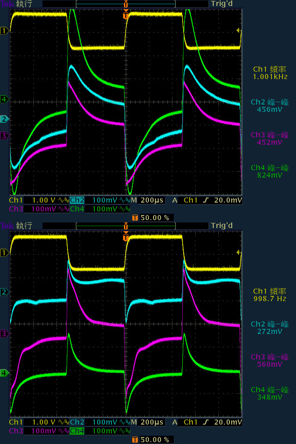Click the Tek logo of the lower capture
The height and width of the screenshot is (444, 296).
click(7, 226)
